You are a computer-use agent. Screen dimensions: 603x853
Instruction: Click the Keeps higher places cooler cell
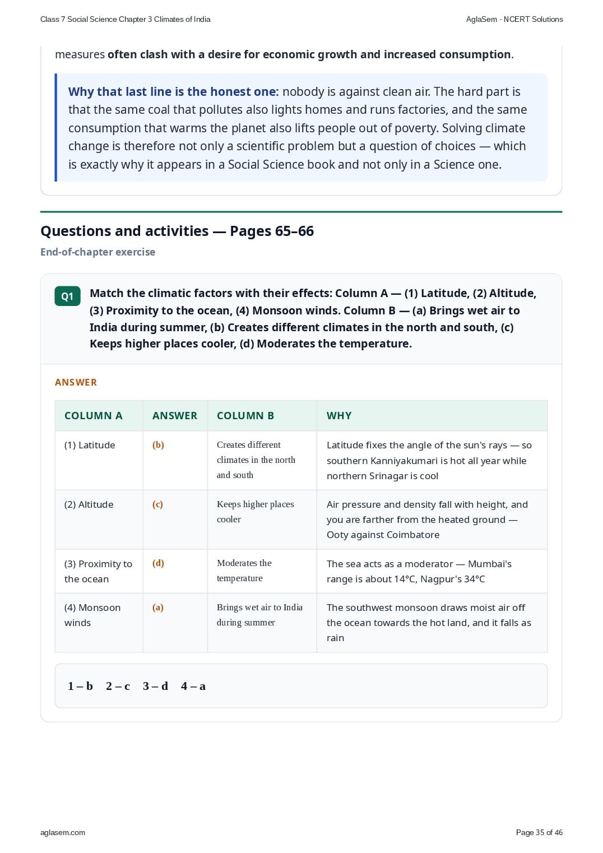pos(262,520)
